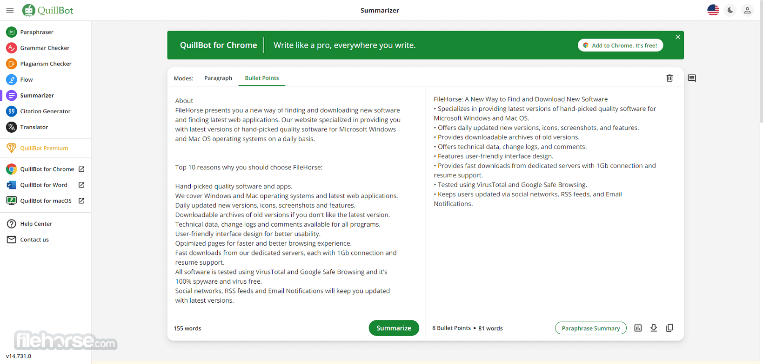Open the Paraphraser link in sidebar

coord(37,32)
